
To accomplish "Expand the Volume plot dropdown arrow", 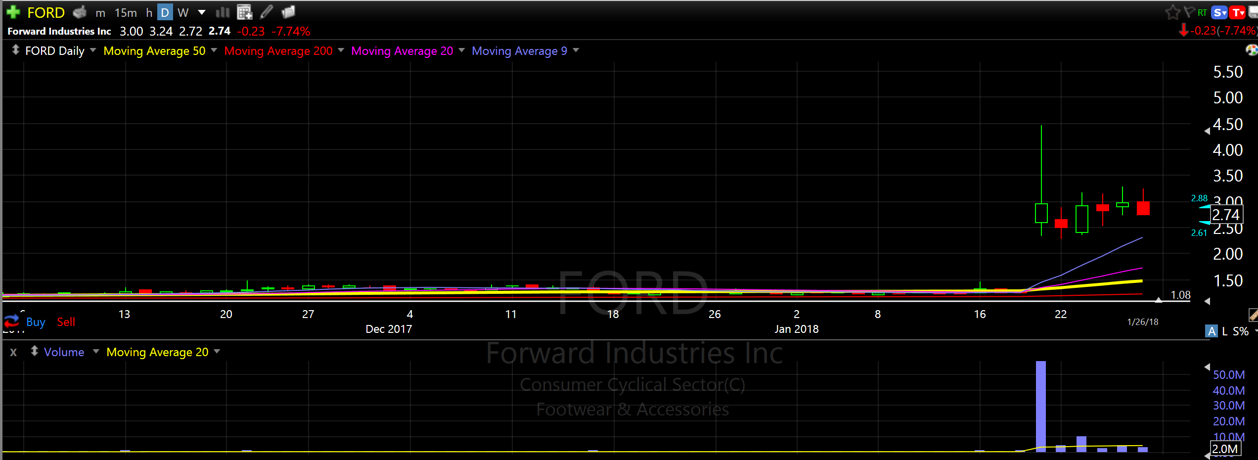I will (96, 351).
